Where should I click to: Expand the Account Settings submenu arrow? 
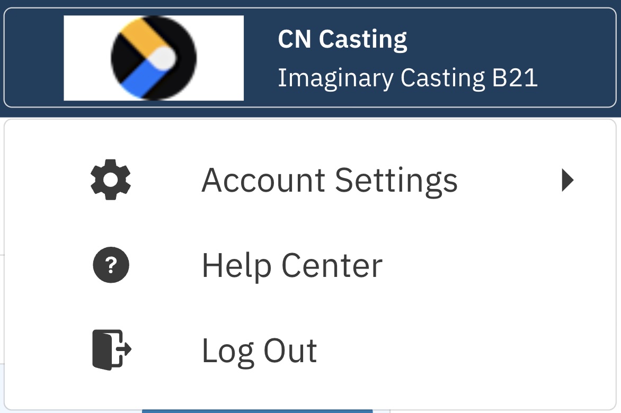click(567, 181)
